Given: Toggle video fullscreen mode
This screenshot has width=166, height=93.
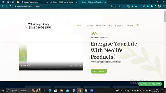Looking at the screenshot, I should coord(76,66).
